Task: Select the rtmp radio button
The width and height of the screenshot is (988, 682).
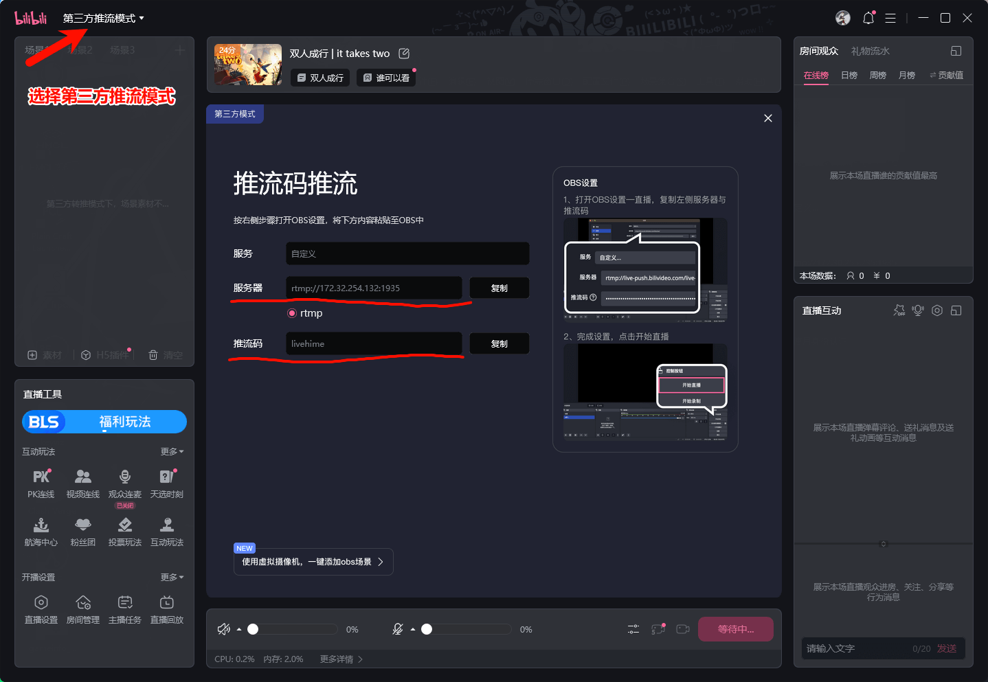Action: (x=292, y=313)
